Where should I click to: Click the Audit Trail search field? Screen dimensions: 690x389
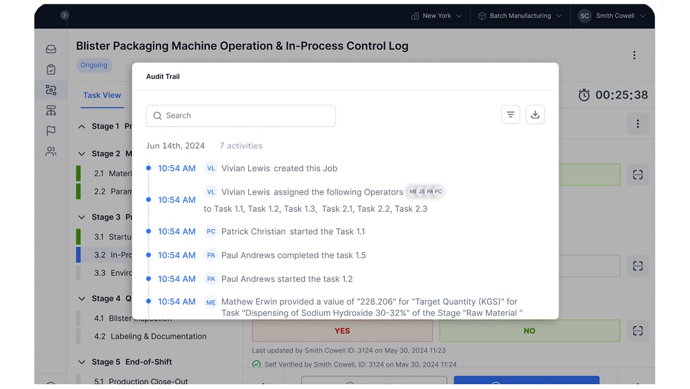pos(241,116)
